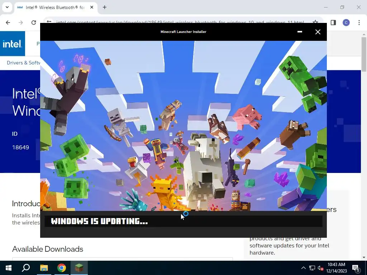This screenshot has height=275, width=367.
Task: Show hidden system tray icons
Action: click(303, 268)
